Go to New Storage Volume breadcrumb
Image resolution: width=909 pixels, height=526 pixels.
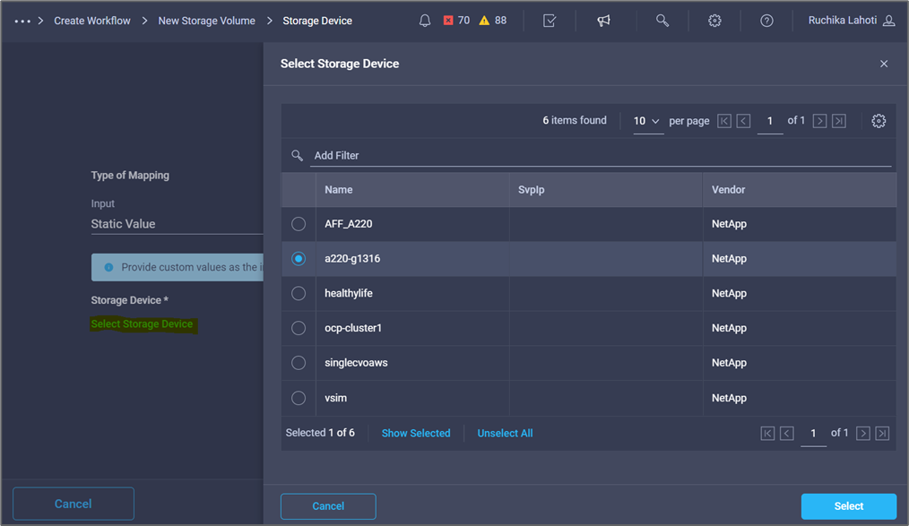tap(206, 21)
